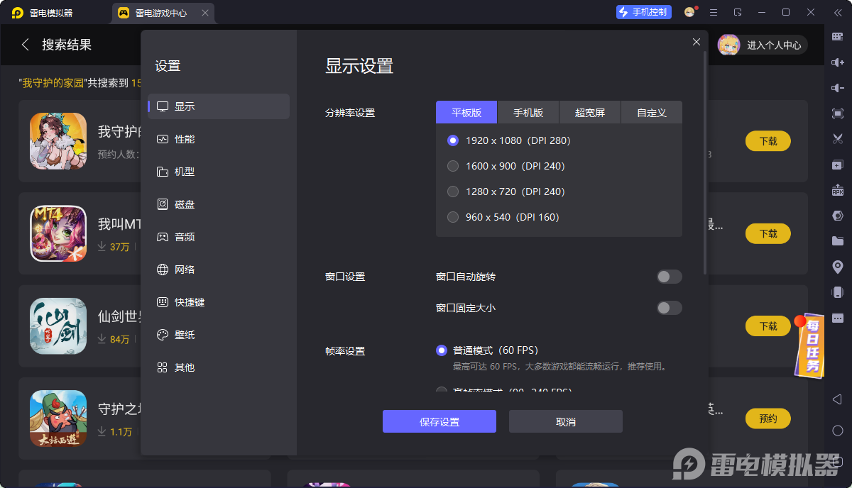This screenshot has width=852, height=488.
Task: Click the Android back triangle icon
Action: point(838,400)
